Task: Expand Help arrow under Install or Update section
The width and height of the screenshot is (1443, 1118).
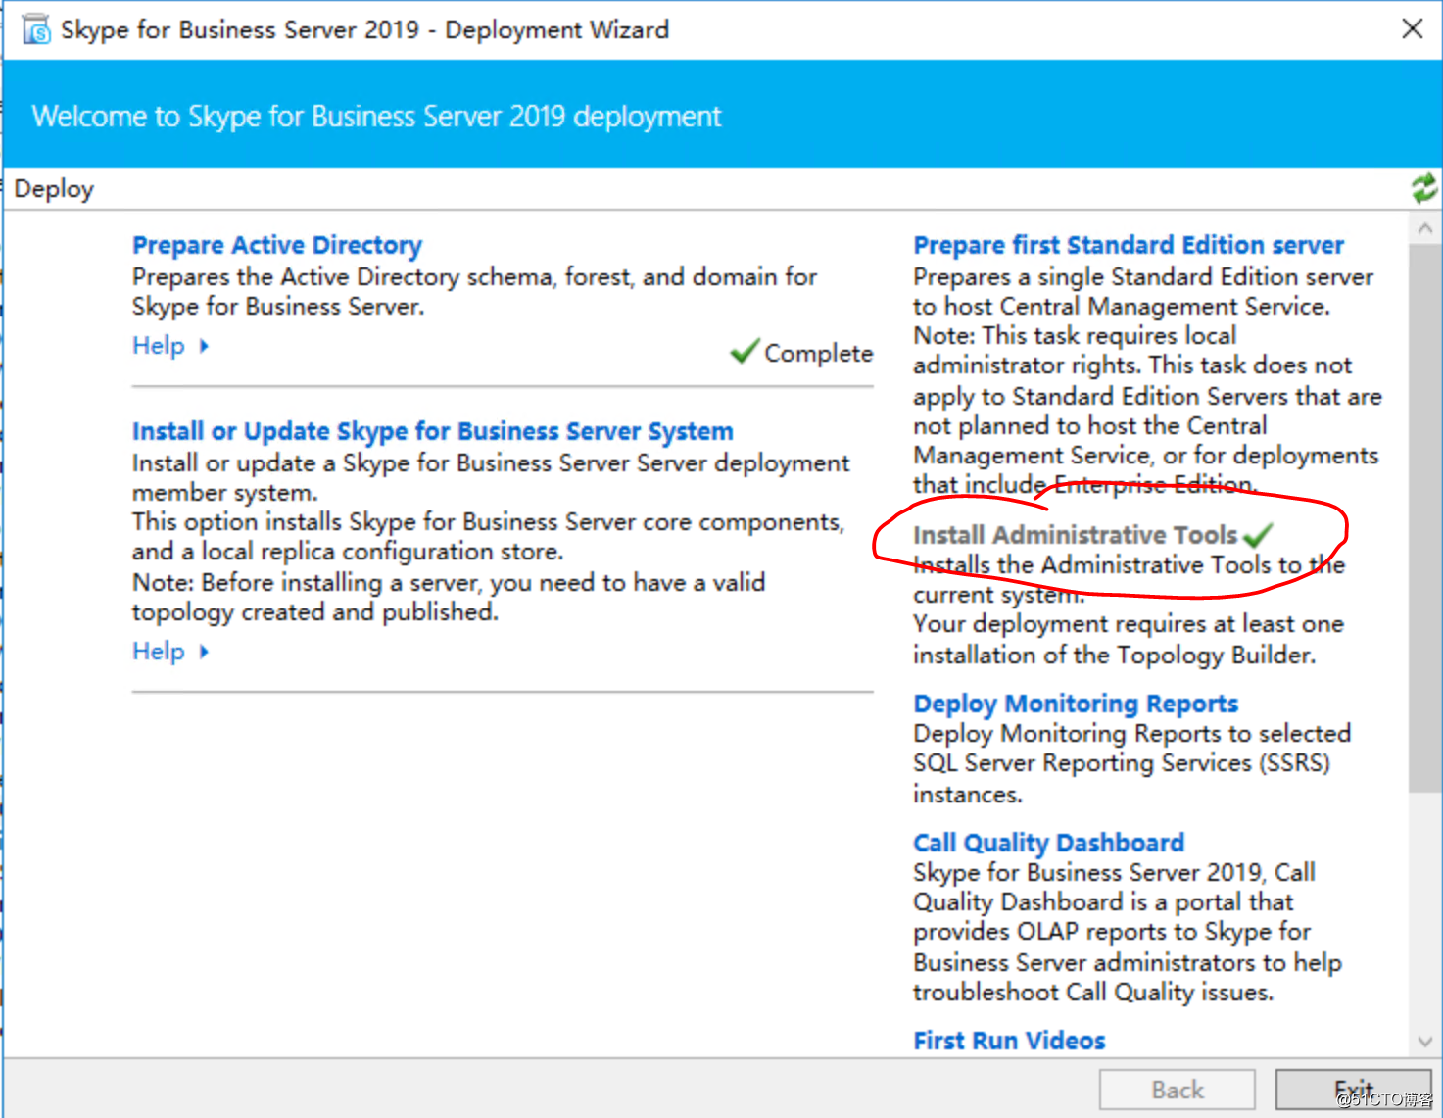Action: coord(204,652)
